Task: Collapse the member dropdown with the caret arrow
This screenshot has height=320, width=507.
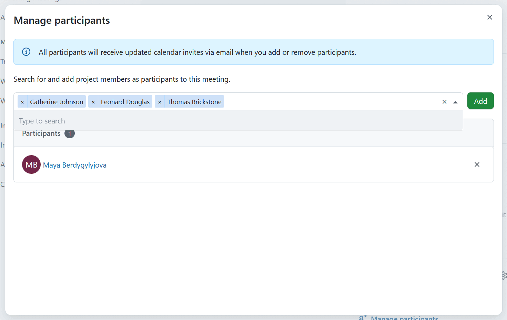Action: tap(455, 102)
